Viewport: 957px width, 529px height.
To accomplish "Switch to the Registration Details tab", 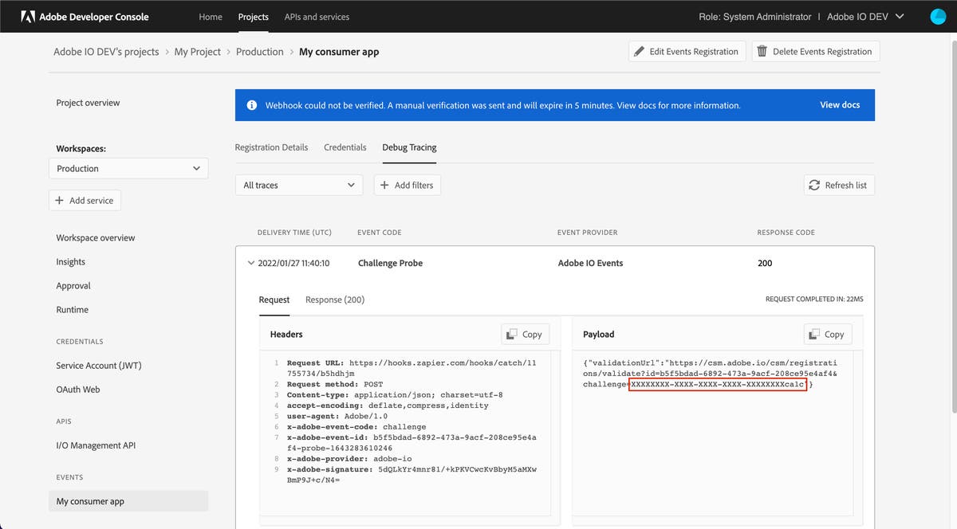I will [271, 147].
